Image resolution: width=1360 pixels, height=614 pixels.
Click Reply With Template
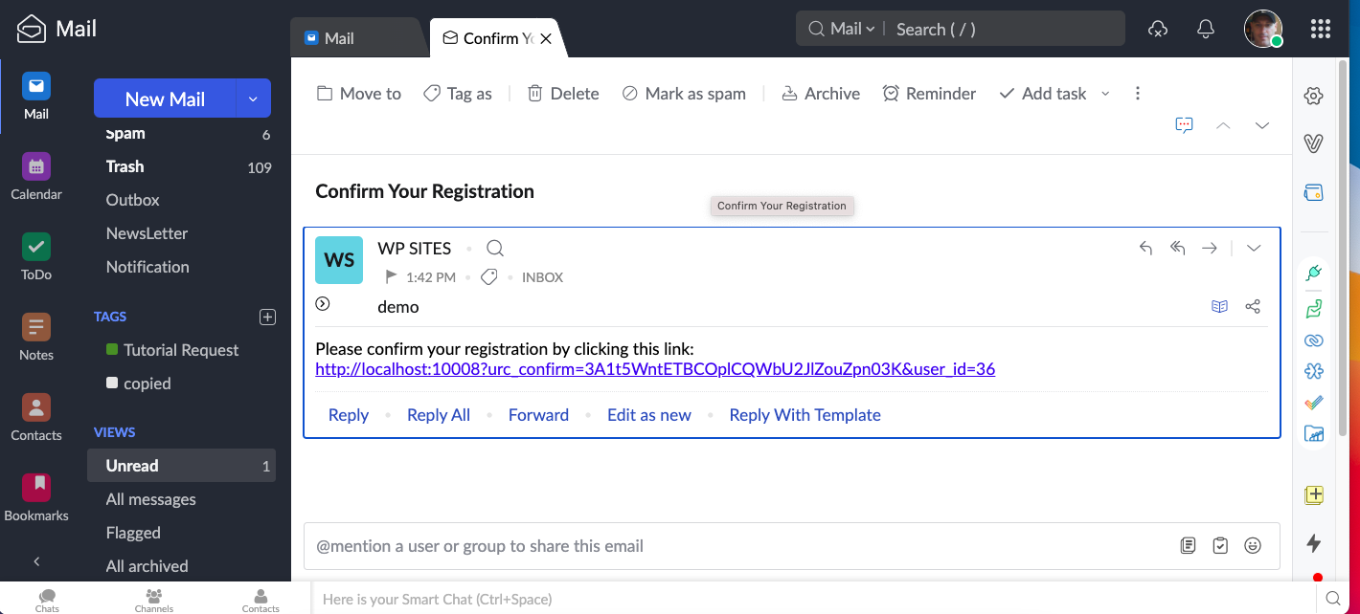tap(805, 415)
